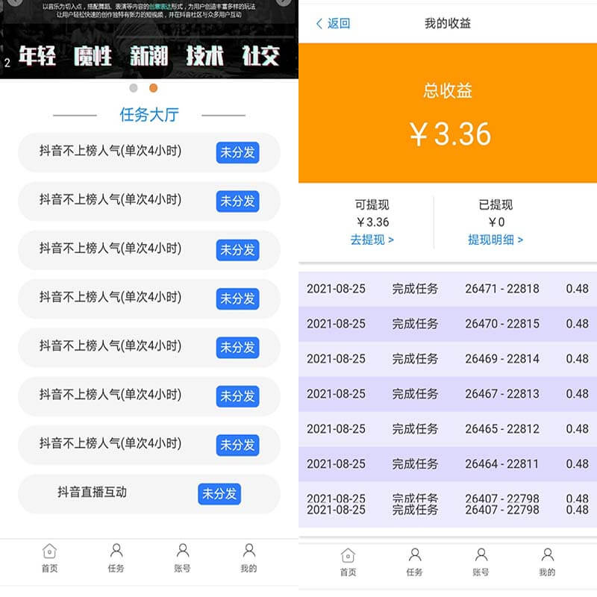
Task: Tap 完成任务 in the 26465 - 22812 row
Action: [415, 429]
